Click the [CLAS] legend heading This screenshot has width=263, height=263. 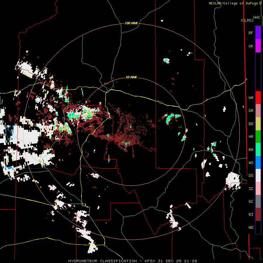pyautogui.click(x=247, y=20)
